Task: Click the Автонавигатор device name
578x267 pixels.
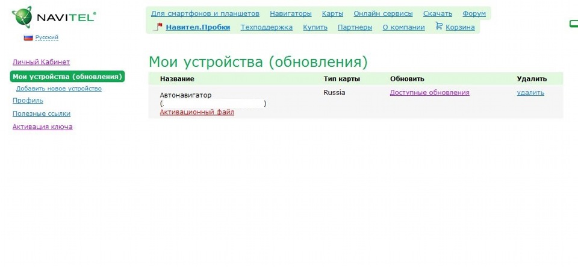Action: [x=186, y=95]
